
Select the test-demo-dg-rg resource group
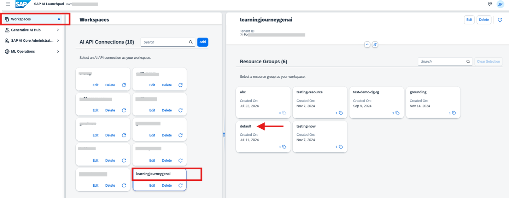pos(376,103)
